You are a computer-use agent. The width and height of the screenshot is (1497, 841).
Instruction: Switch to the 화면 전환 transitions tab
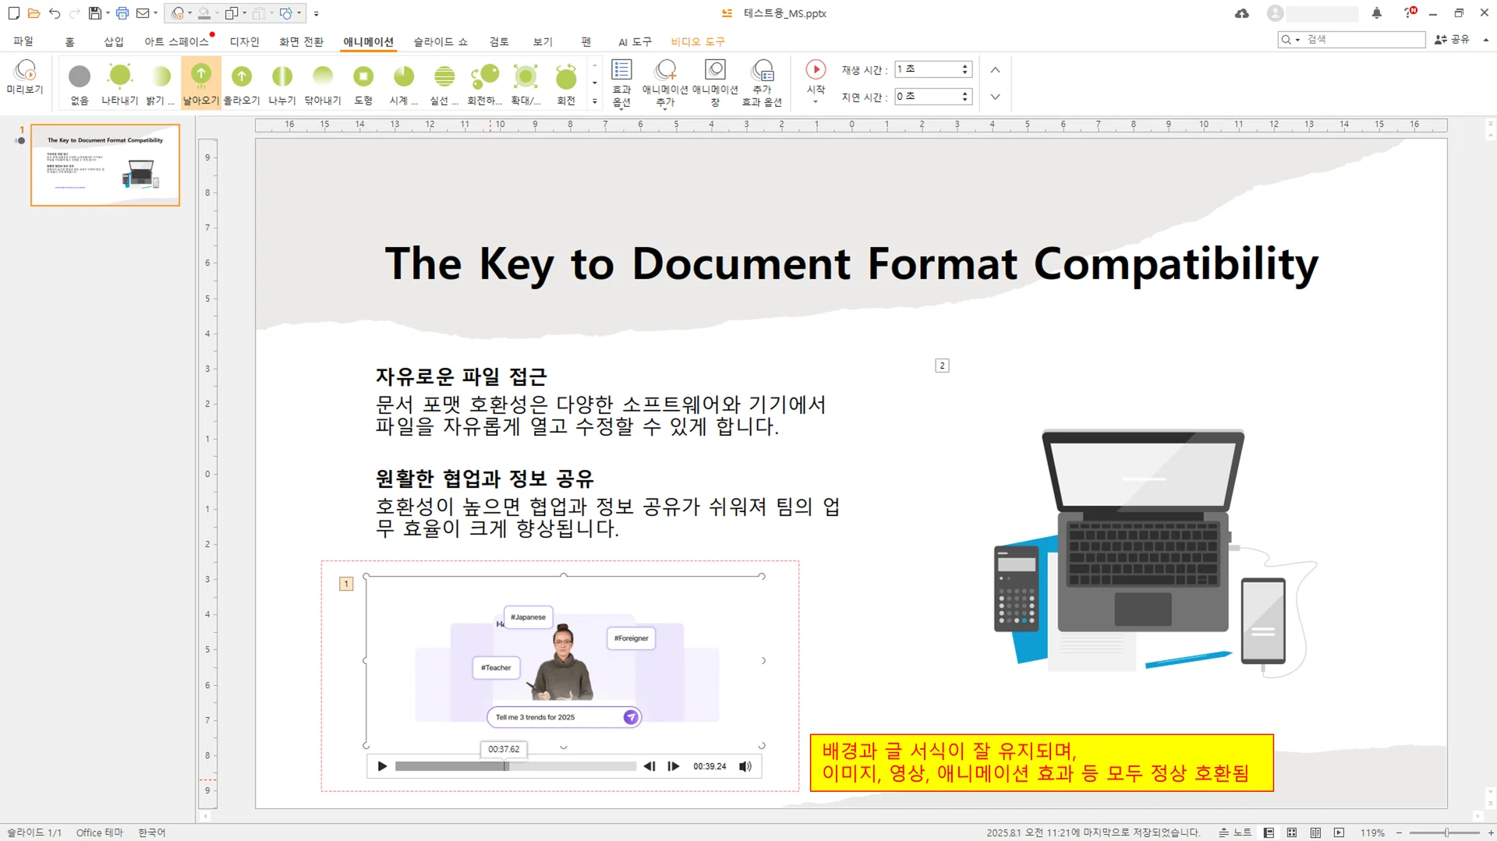pos(301,41)
